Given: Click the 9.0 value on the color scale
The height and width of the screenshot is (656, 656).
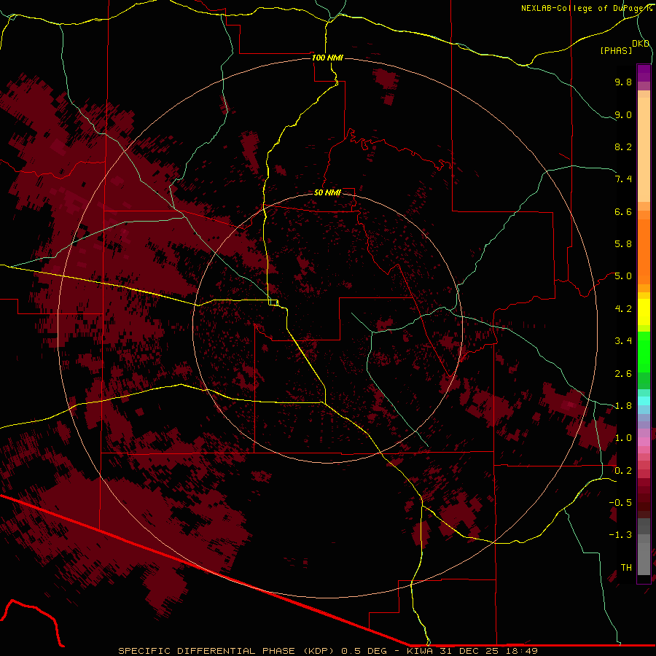Looking at the screenshot, I should [623, 114].
